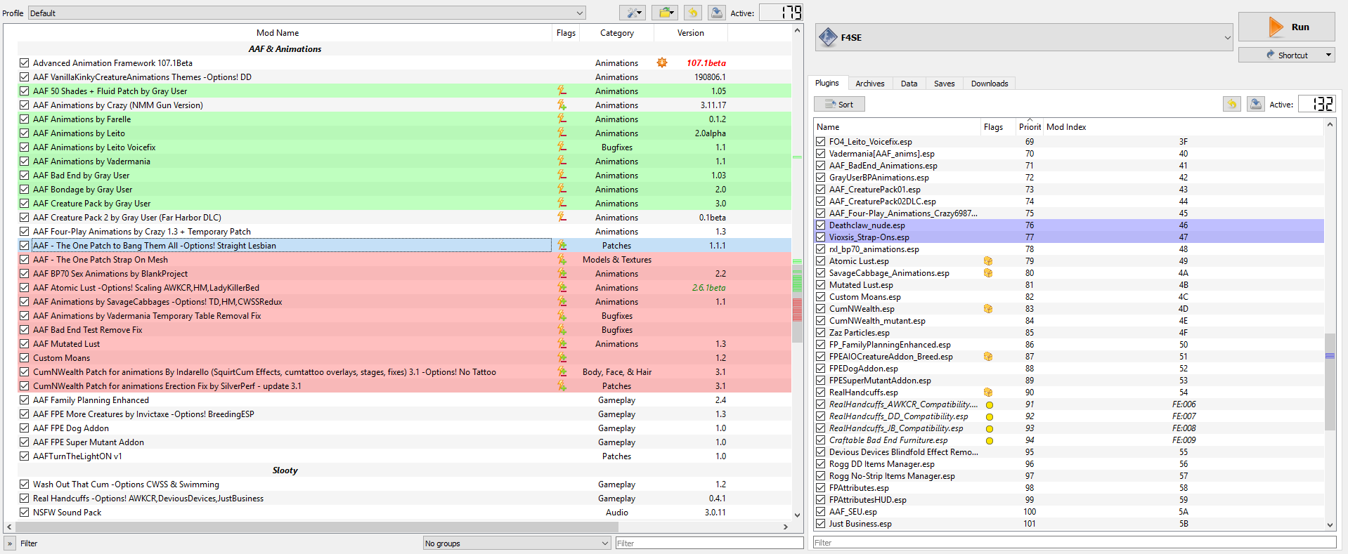Disable NSFW Sound Pack mod
The image size is (1348, 554).
click(x=25, y=512)
